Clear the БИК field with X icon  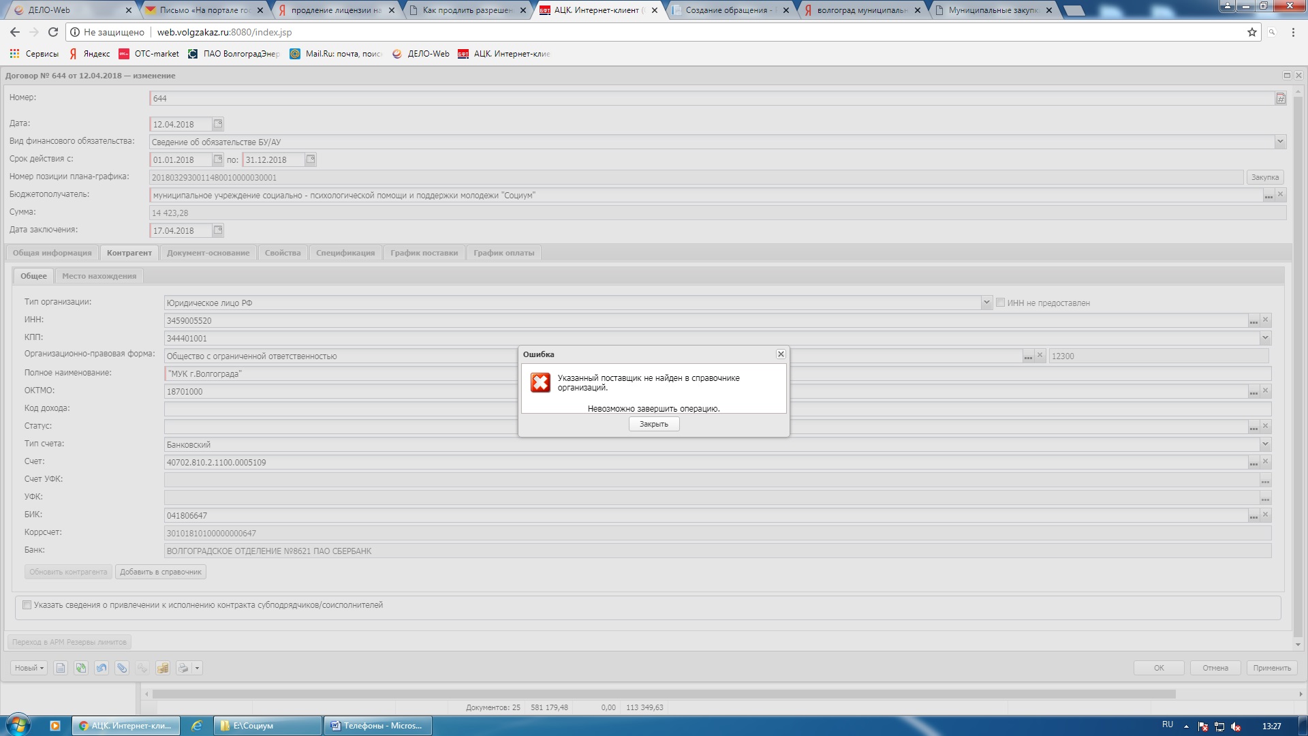1266,515
